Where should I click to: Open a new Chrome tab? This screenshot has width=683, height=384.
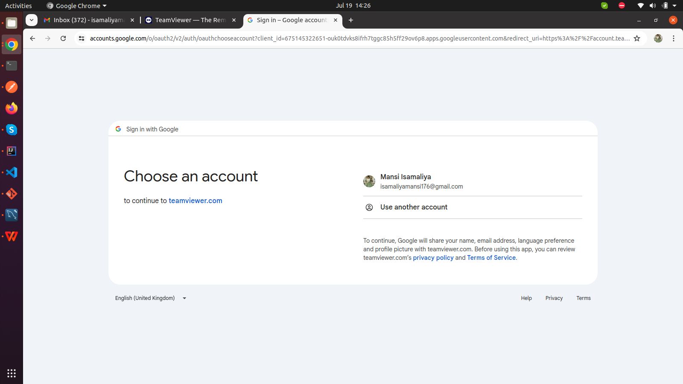coord(351,20)
